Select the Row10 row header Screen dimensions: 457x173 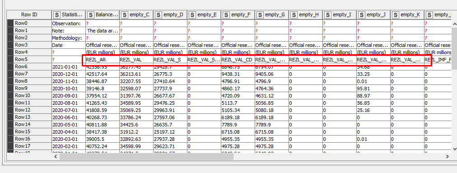click(x=29, y=95)
